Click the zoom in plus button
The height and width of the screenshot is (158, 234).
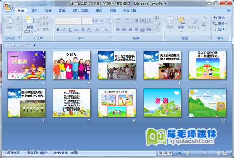pos(218,153)
